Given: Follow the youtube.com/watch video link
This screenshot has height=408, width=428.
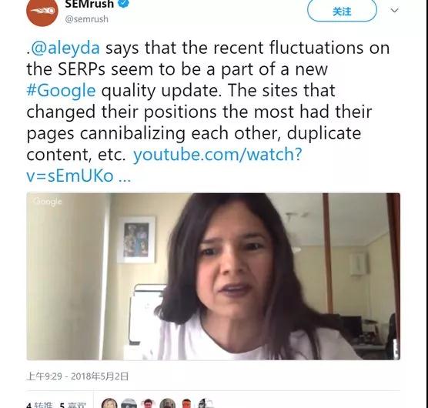Looking at the screenshot, I should point(164,165).
